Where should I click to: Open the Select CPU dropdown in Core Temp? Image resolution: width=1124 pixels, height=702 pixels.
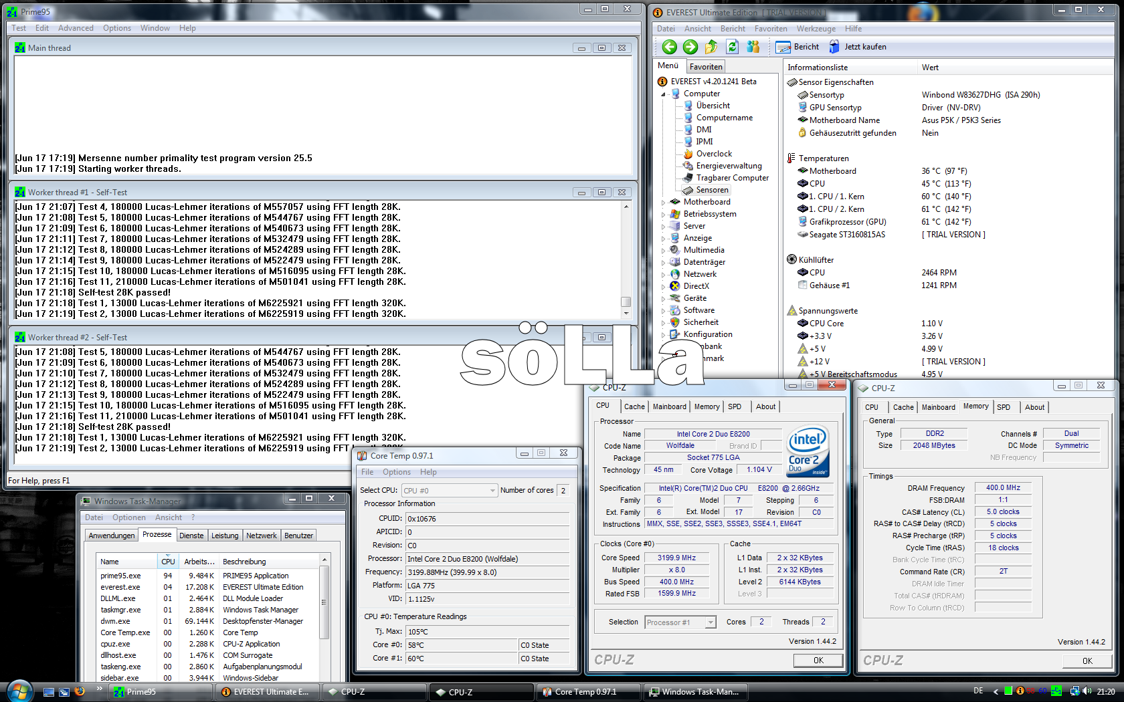[450, 491]
